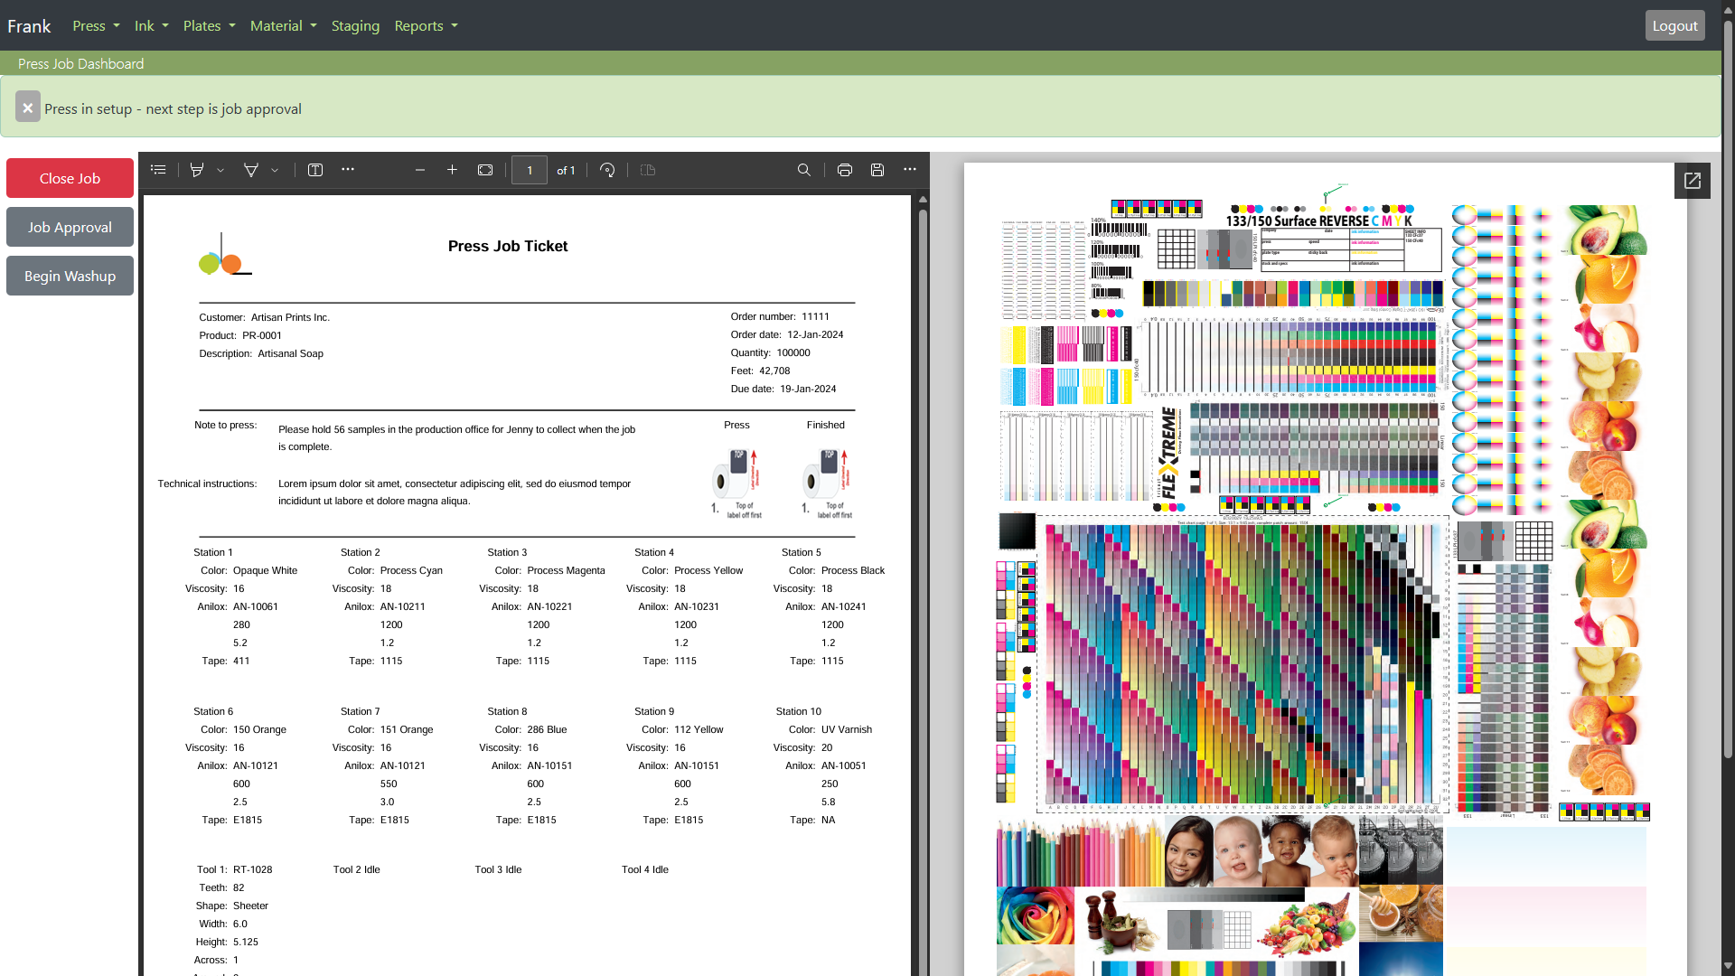Click customer name Artisan Prints Inc.
The image size is (1735, 976).
290,317
